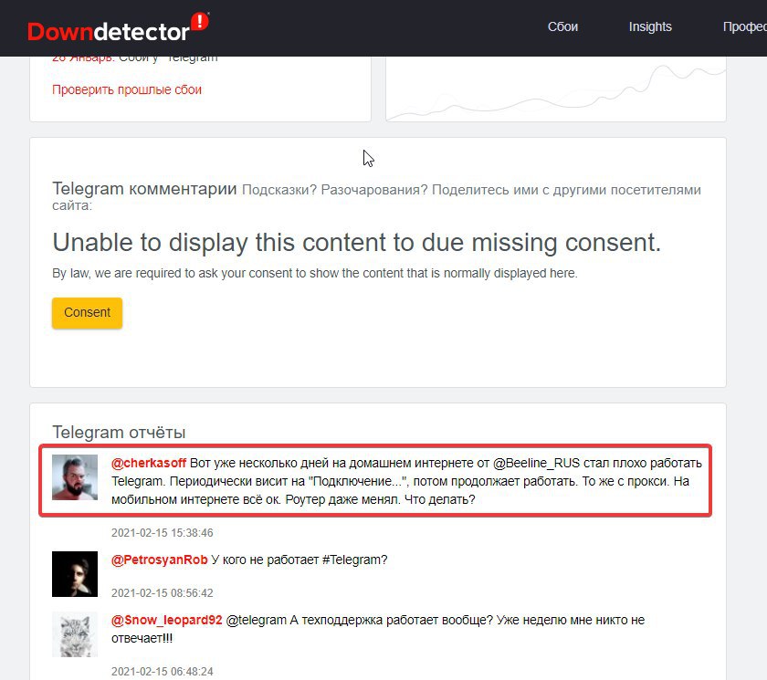
Task: Open the @PetrosyanRob profile link
Action: click(x=160, y=560)
